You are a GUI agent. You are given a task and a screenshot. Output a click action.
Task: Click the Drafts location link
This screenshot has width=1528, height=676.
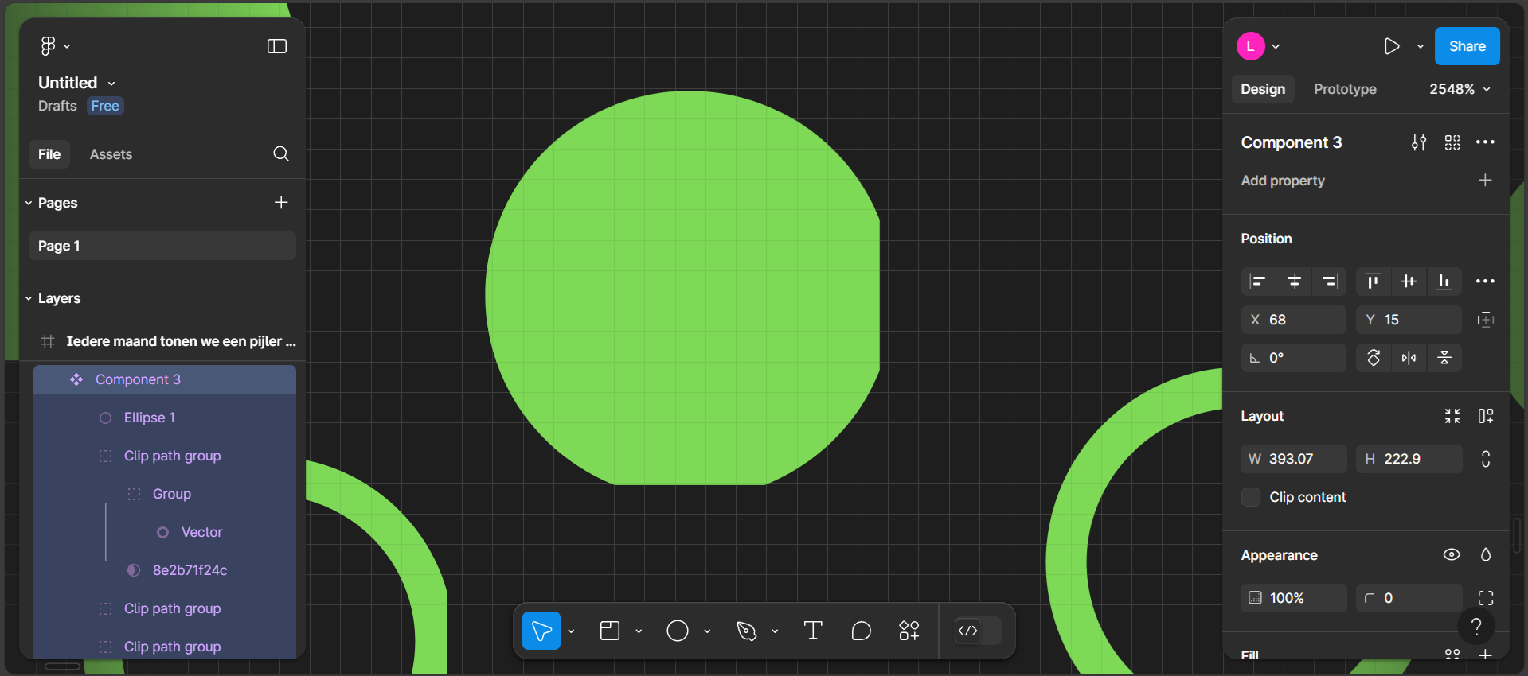(x=57, y=106)
